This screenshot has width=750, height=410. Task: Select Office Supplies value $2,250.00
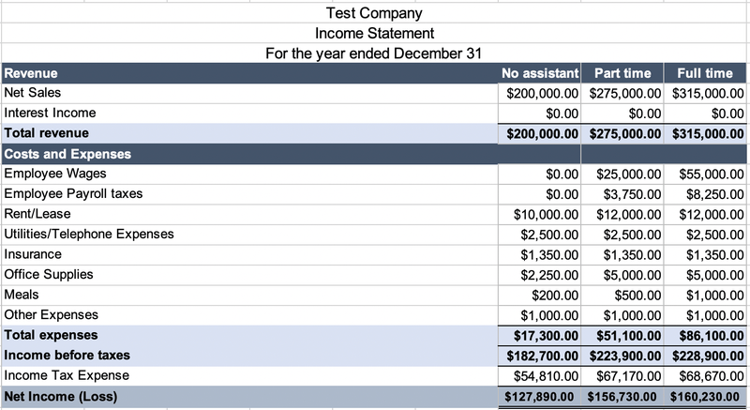(x=540, y=275)
